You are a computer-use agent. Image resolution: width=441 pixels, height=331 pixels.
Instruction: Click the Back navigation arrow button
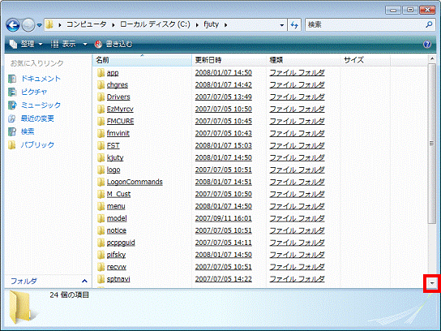(13, 25)
